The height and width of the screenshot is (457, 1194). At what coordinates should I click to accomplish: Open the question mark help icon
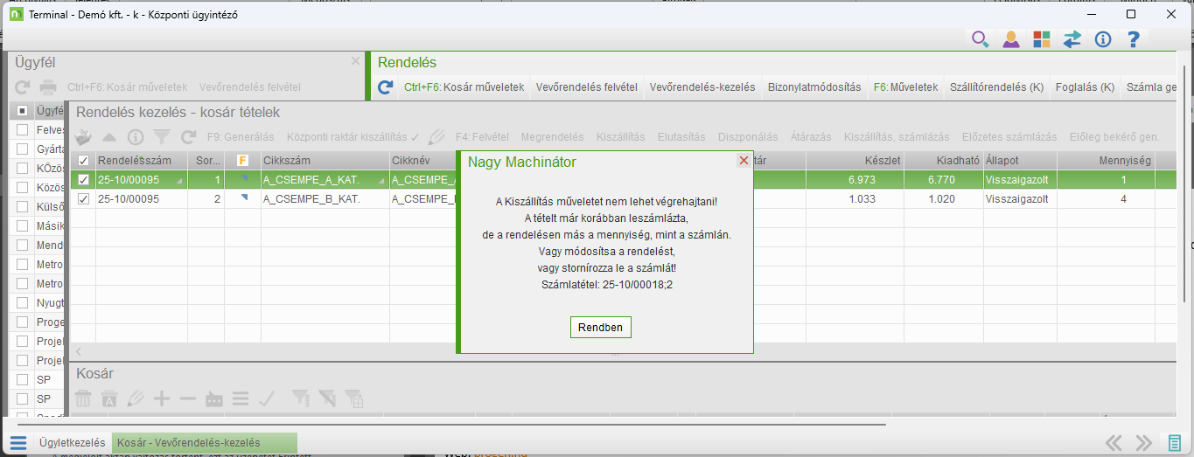1133,39
